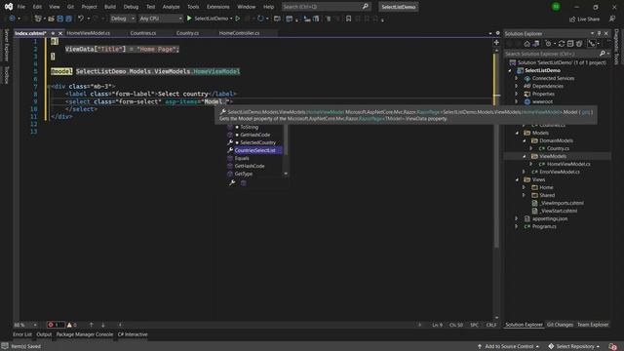The width and height of the screenshot is (624, 351).
Task: Expand the Connected Services node
Action: (517, 78)
